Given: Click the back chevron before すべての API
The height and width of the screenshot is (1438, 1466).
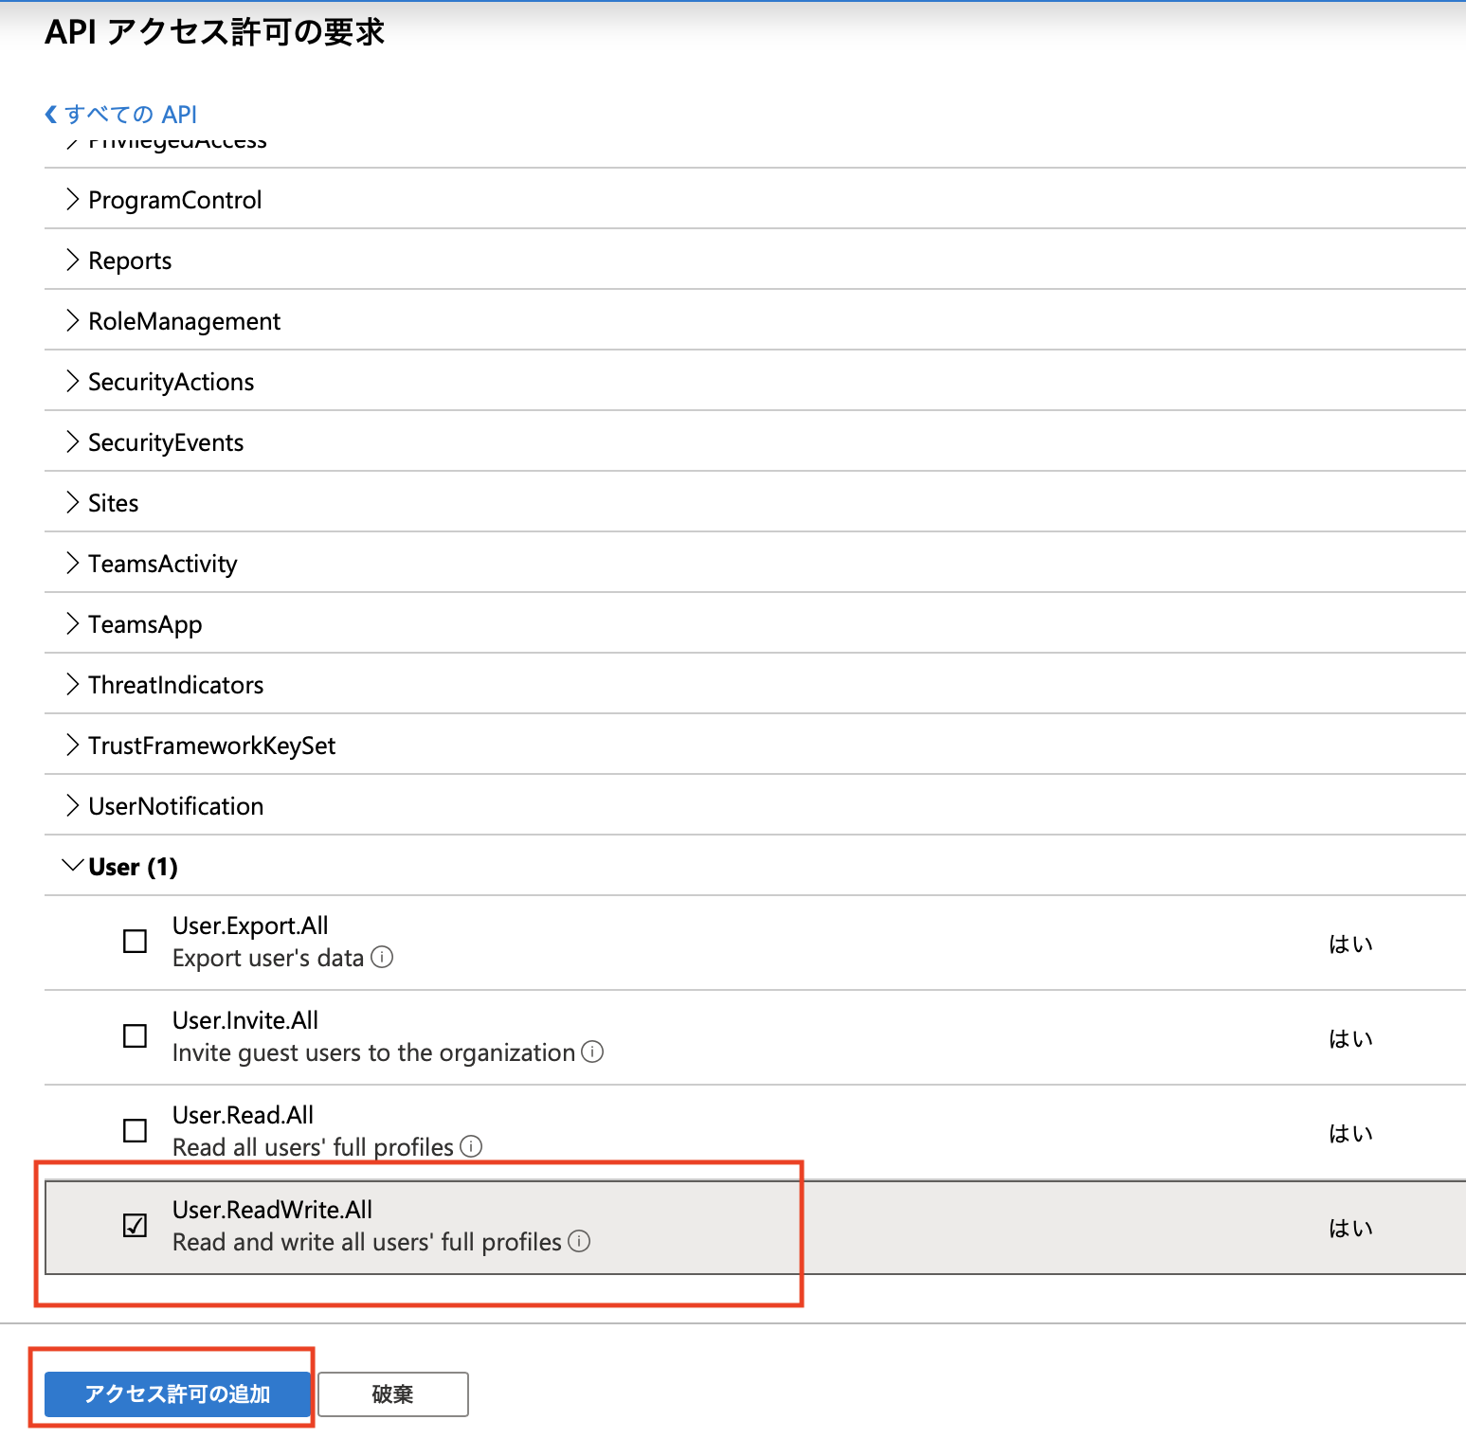Looking at the screenshot, I should coord(52,114).
